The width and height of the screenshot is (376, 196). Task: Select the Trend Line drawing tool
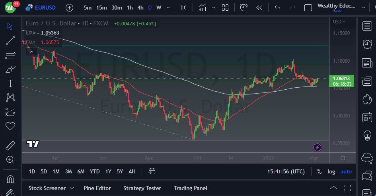[10, 40]
